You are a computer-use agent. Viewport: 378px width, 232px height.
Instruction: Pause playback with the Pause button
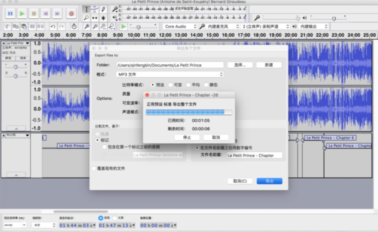point(10,14)
